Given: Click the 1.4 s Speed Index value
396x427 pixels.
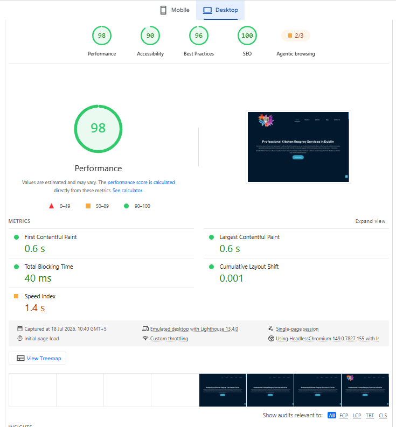Looking at the screenshot, I should click(34, 308).
